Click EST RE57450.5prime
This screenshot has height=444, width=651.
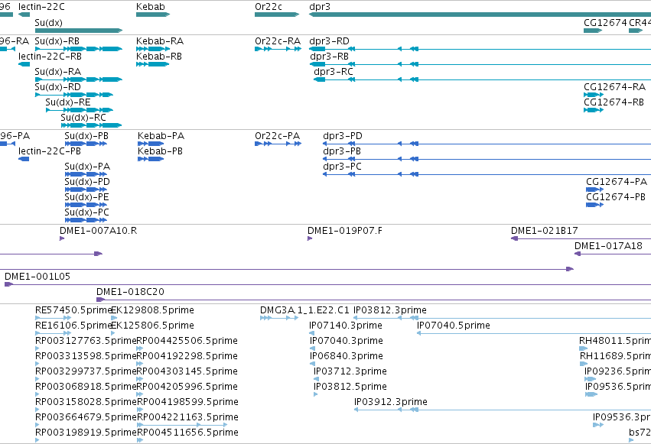54,318
